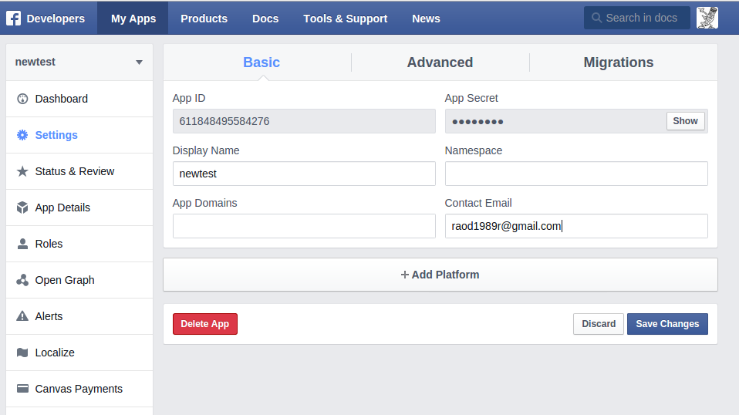The image size is (739, 415).
Task: Click the Display Name field
Action: click(x=304, y=174)
